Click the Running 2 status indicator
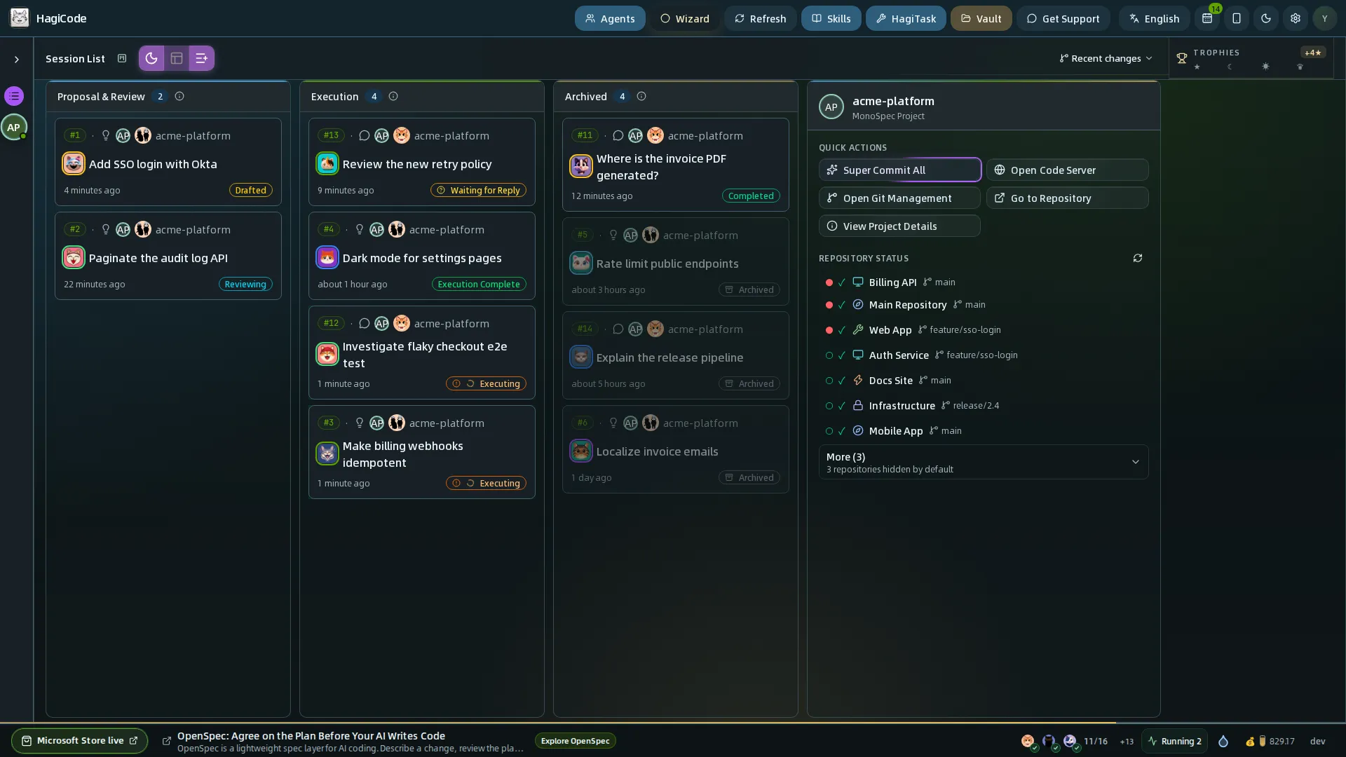The width and height of the screenshot is (1346, 757). point(1174,741)
